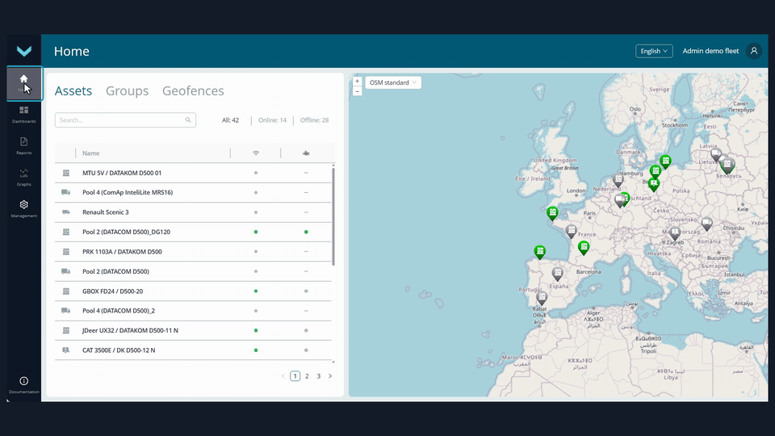
Task: Filter by Online: 14 assets
Action: tap(272, 120)
